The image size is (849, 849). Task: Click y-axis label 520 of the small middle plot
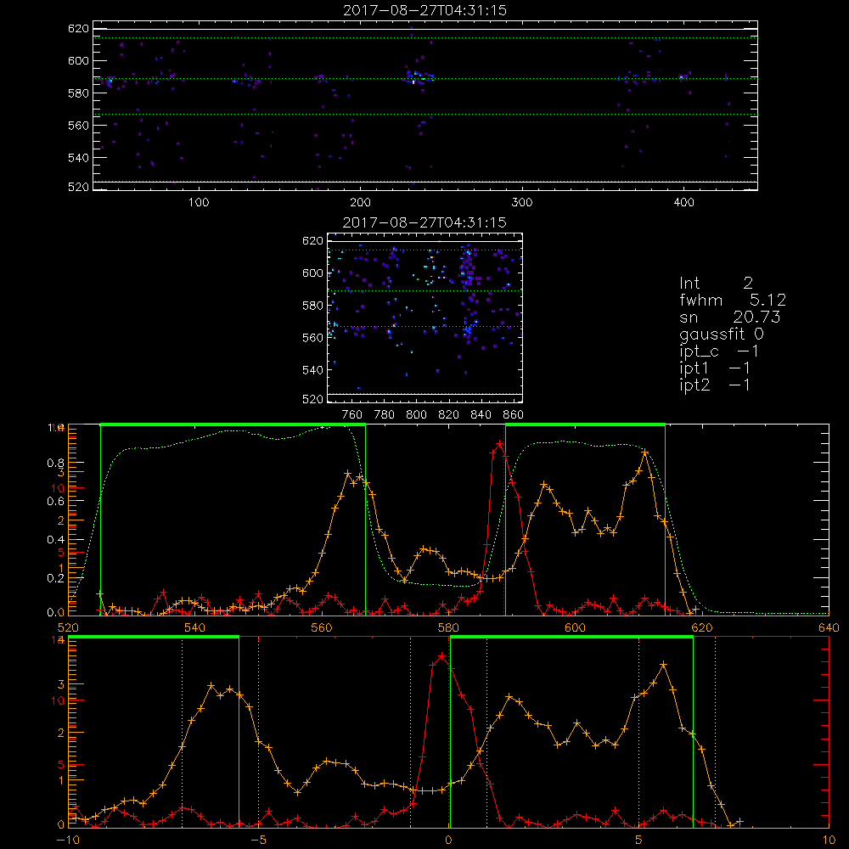pos(313,399)
